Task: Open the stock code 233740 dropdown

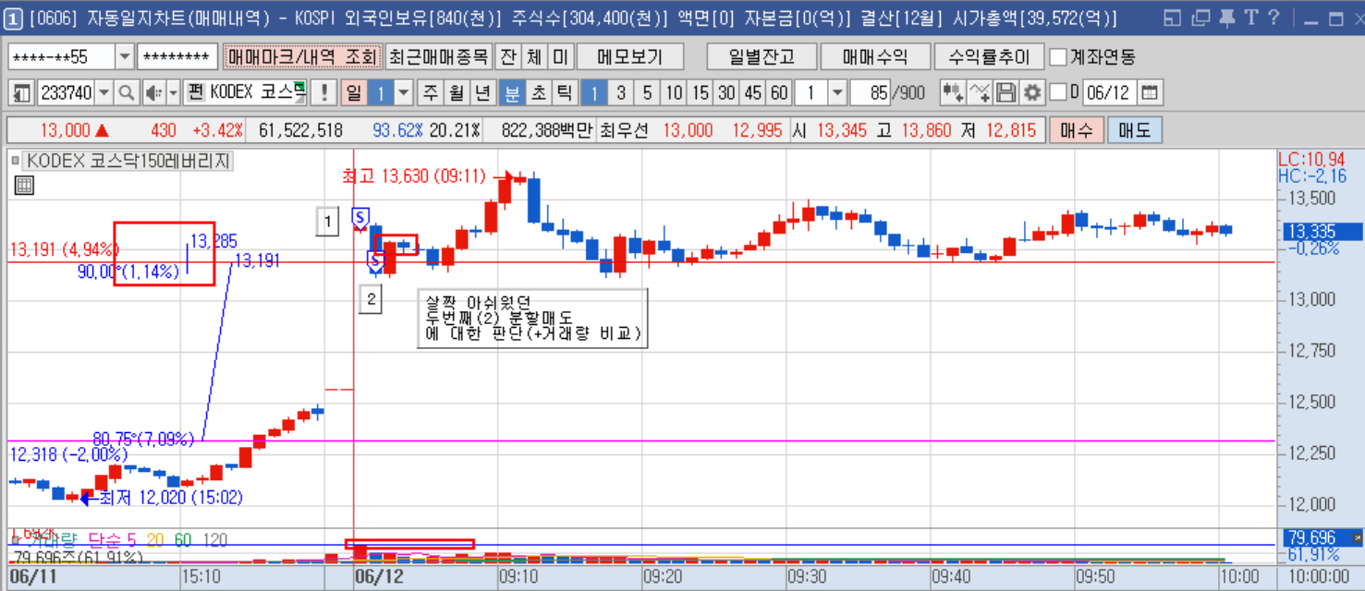Action: [x=104, y=92]
